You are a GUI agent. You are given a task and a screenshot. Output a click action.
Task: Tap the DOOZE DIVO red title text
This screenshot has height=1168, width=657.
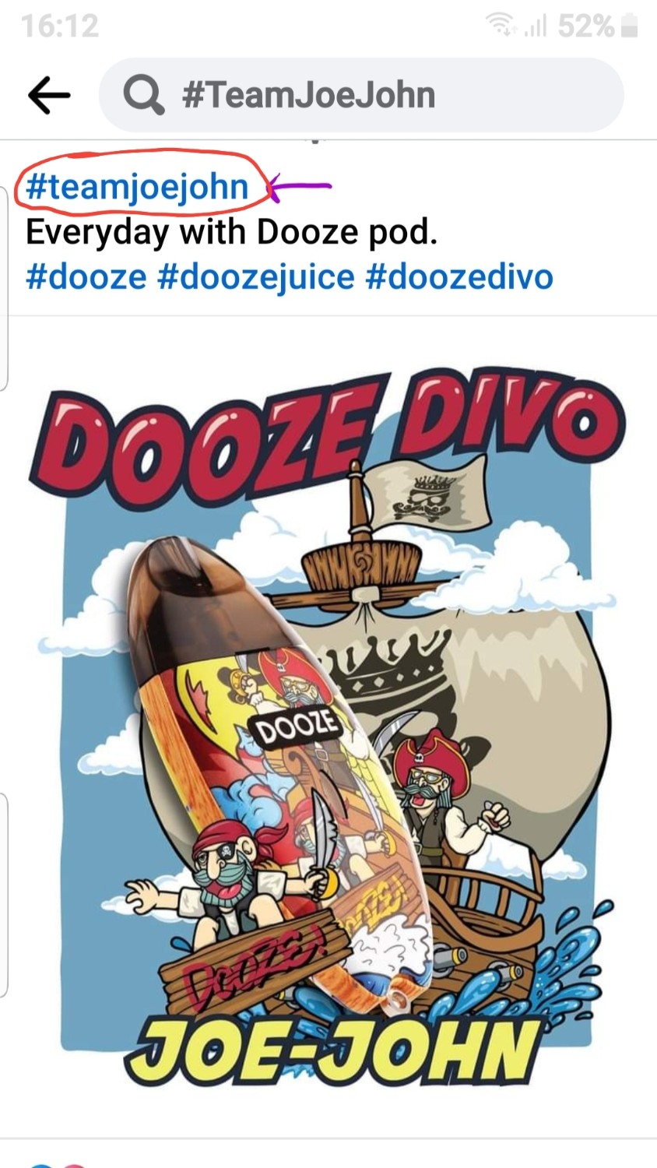[327, 438]
